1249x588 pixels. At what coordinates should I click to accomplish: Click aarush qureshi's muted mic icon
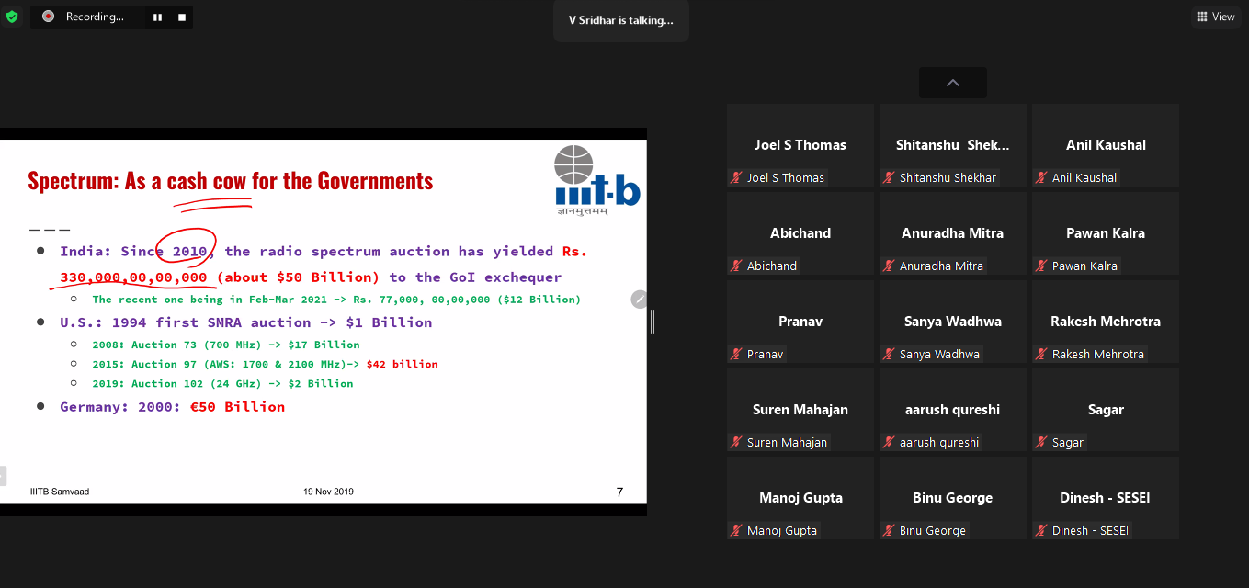coord(889,442)
